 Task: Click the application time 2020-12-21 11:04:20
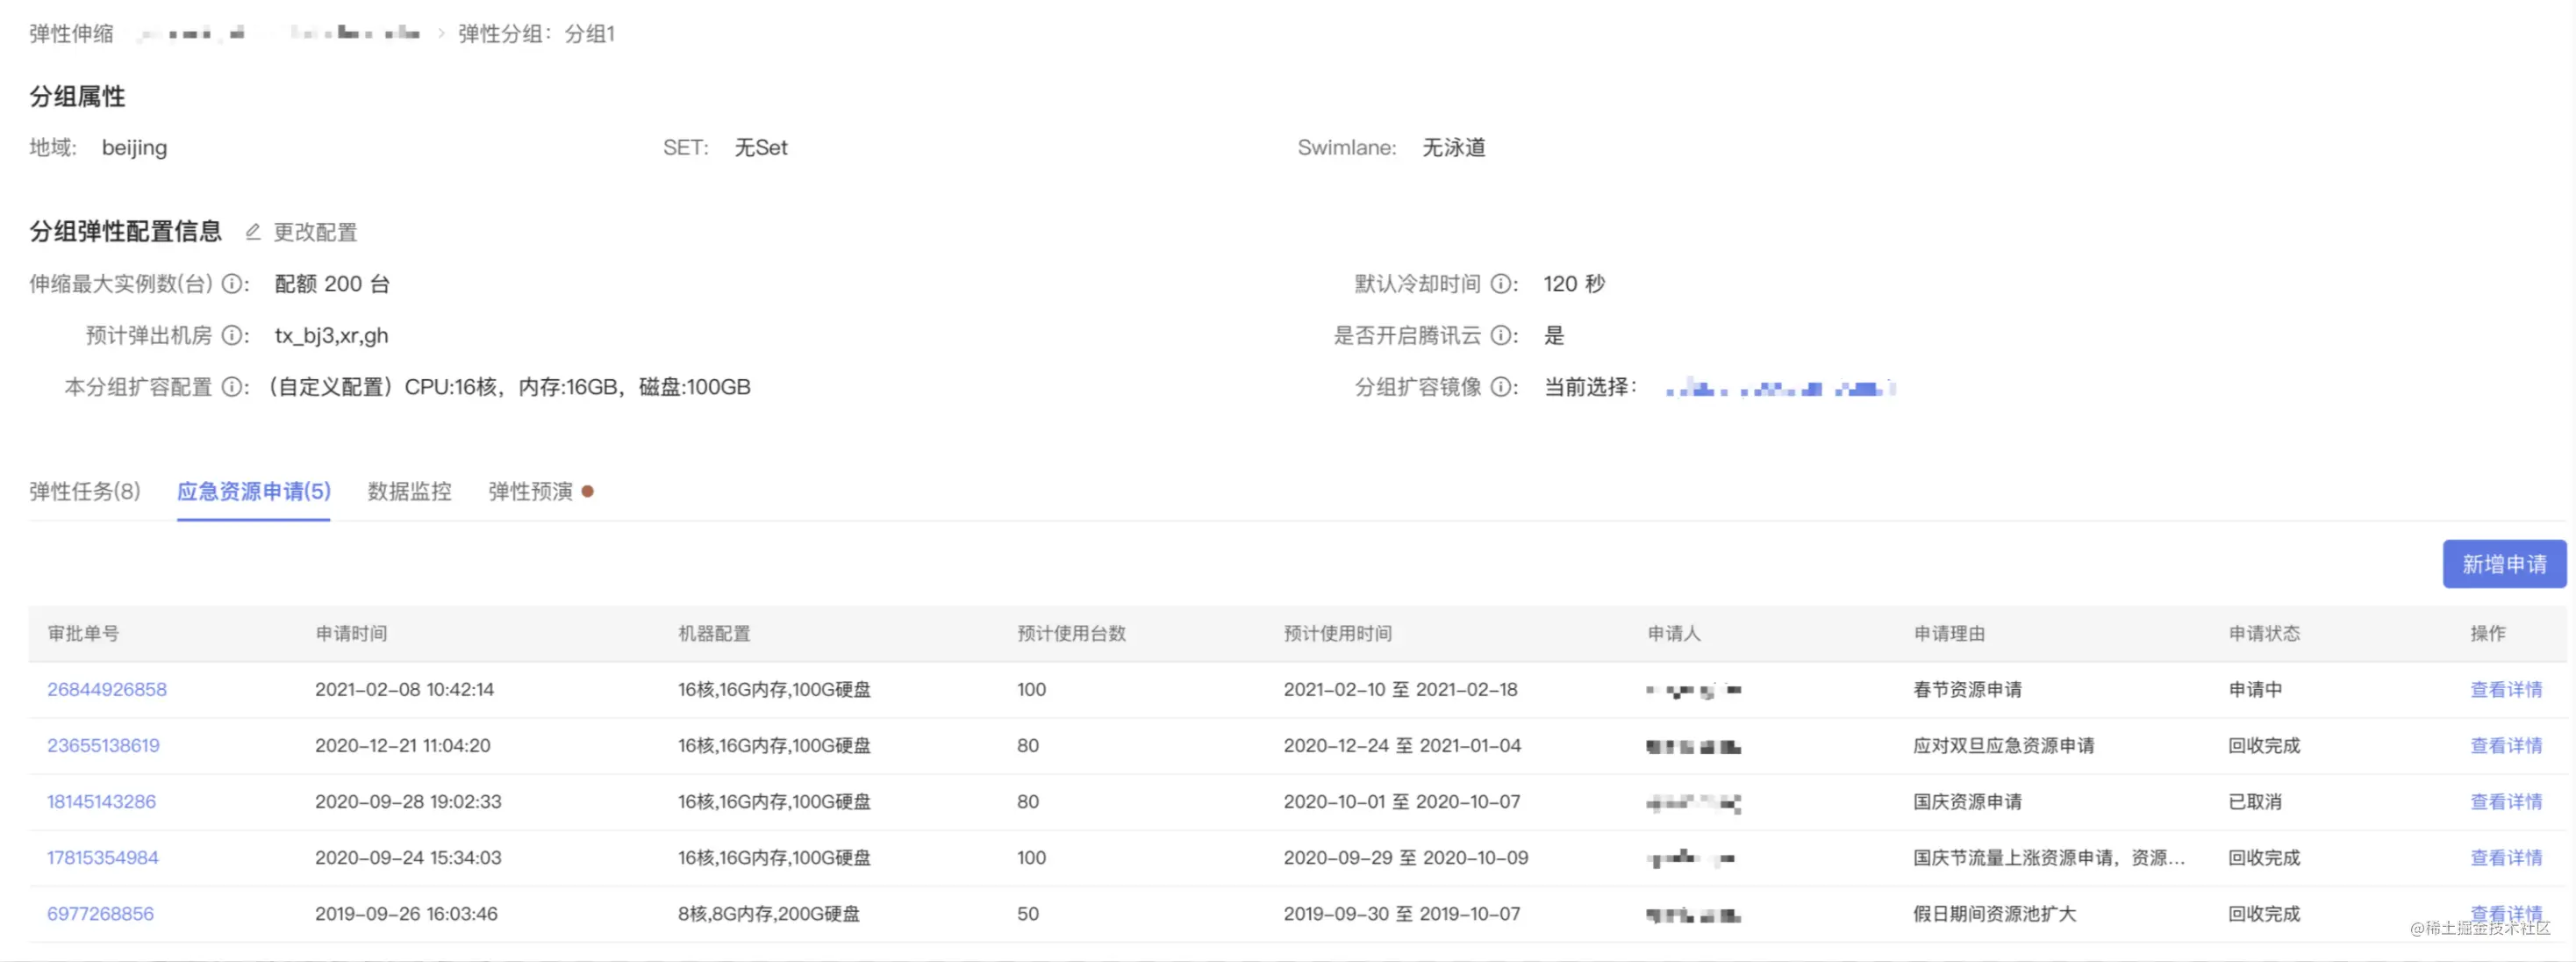[x=403, y=746]
